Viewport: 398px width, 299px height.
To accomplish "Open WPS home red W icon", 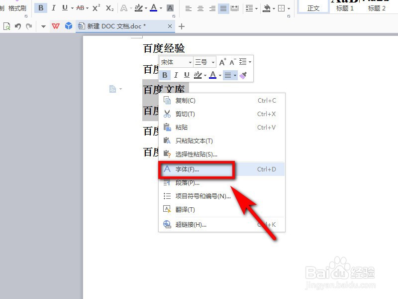I will (56, 26).
